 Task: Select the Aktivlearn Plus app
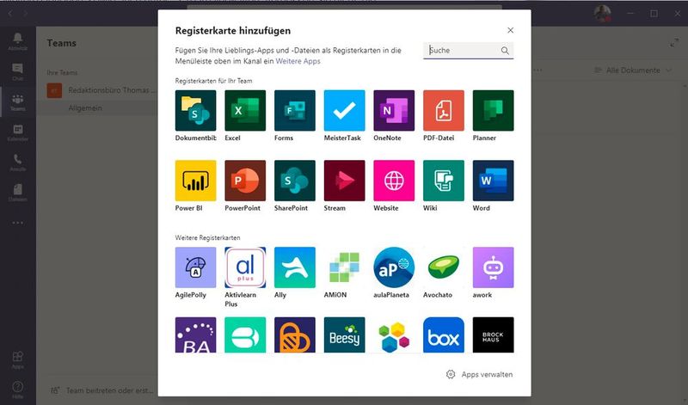245,267
